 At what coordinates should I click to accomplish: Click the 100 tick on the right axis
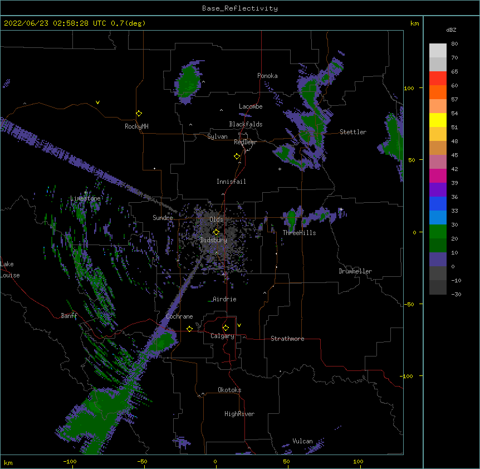click(409, 88)
